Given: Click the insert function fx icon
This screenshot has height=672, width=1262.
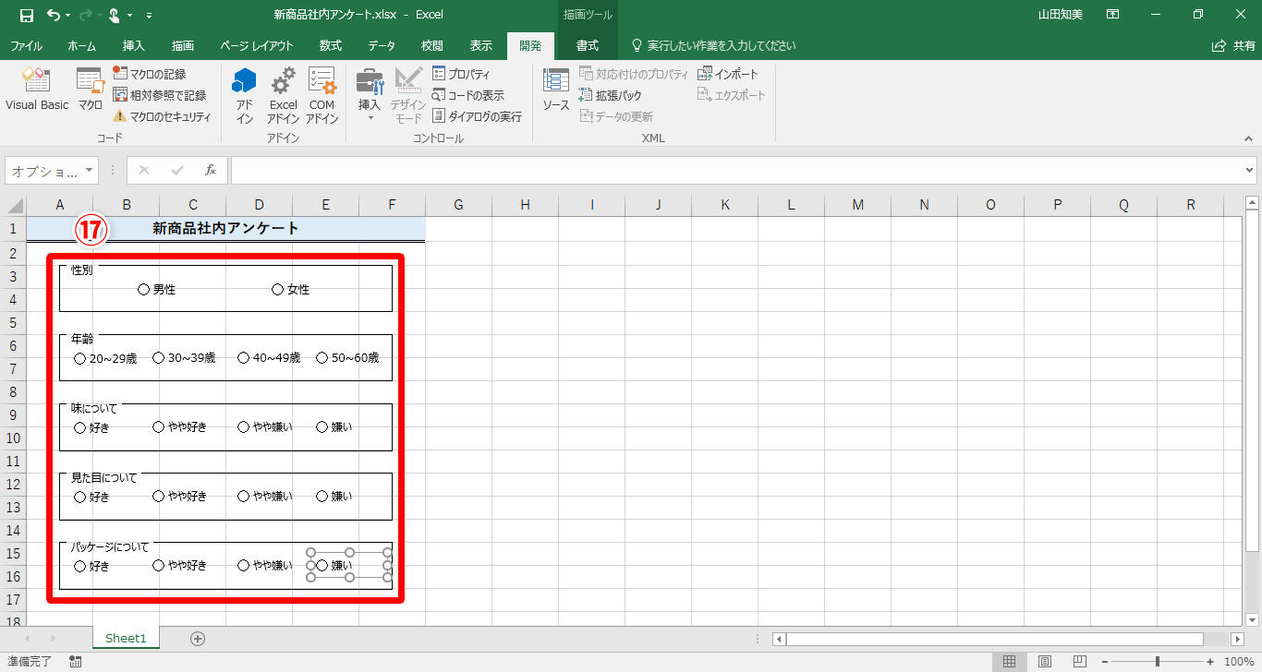Looking at the screenshot, I should coord(211,170).
